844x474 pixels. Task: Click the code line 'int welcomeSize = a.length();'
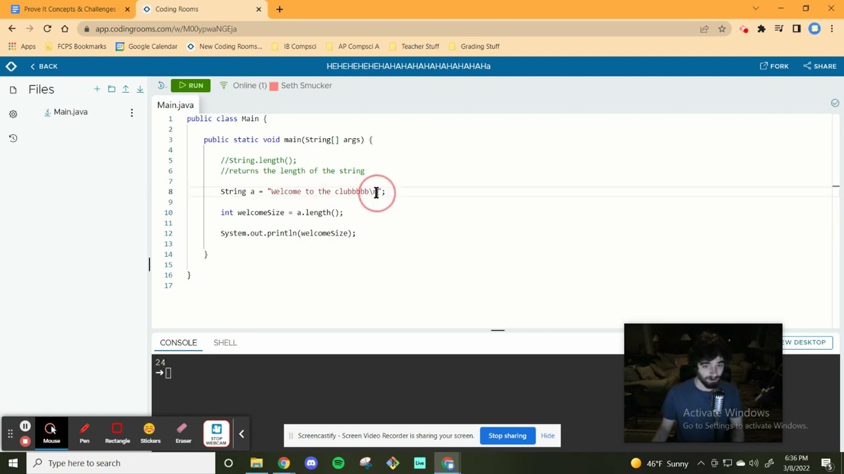[x=282, y=213]
